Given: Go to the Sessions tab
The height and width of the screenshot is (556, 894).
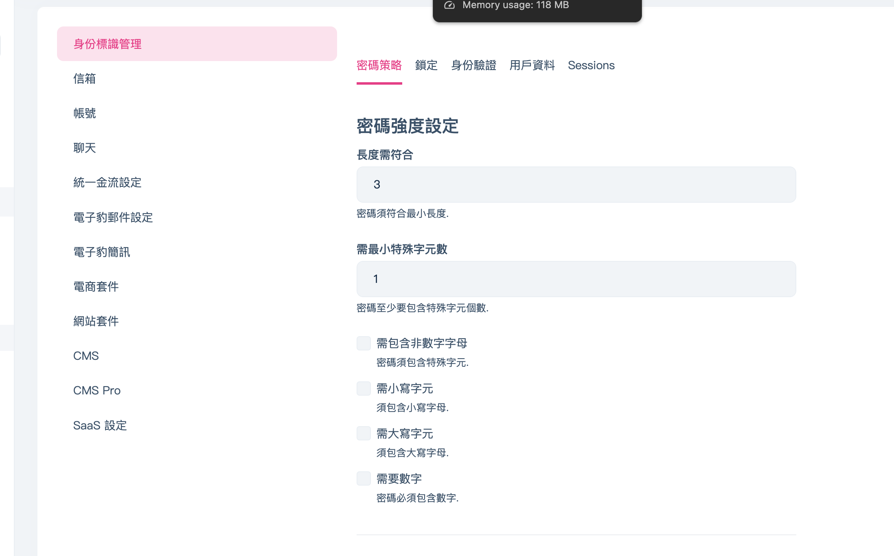Looking at the screenshot, I should [591, 65].
